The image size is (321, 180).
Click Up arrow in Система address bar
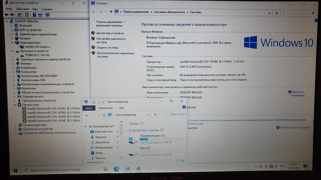(111, 12)
